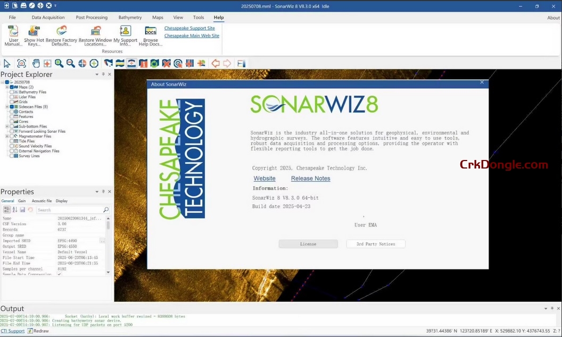Select the arrow selection tool
562x337 pixels.
(x=7, y=63)
